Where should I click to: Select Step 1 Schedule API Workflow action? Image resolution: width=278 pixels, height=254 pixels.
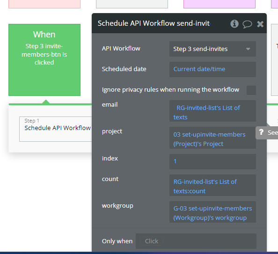click(x=56, y=129)
